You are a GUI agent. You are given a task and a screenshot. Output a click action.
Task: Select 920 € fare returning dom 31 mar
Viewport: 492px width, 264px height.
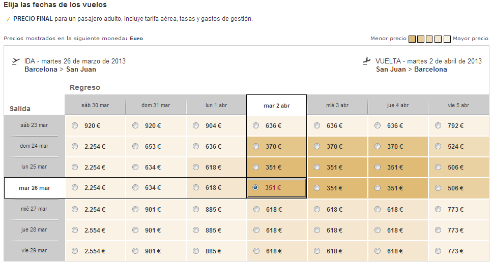tap(135, 126)
